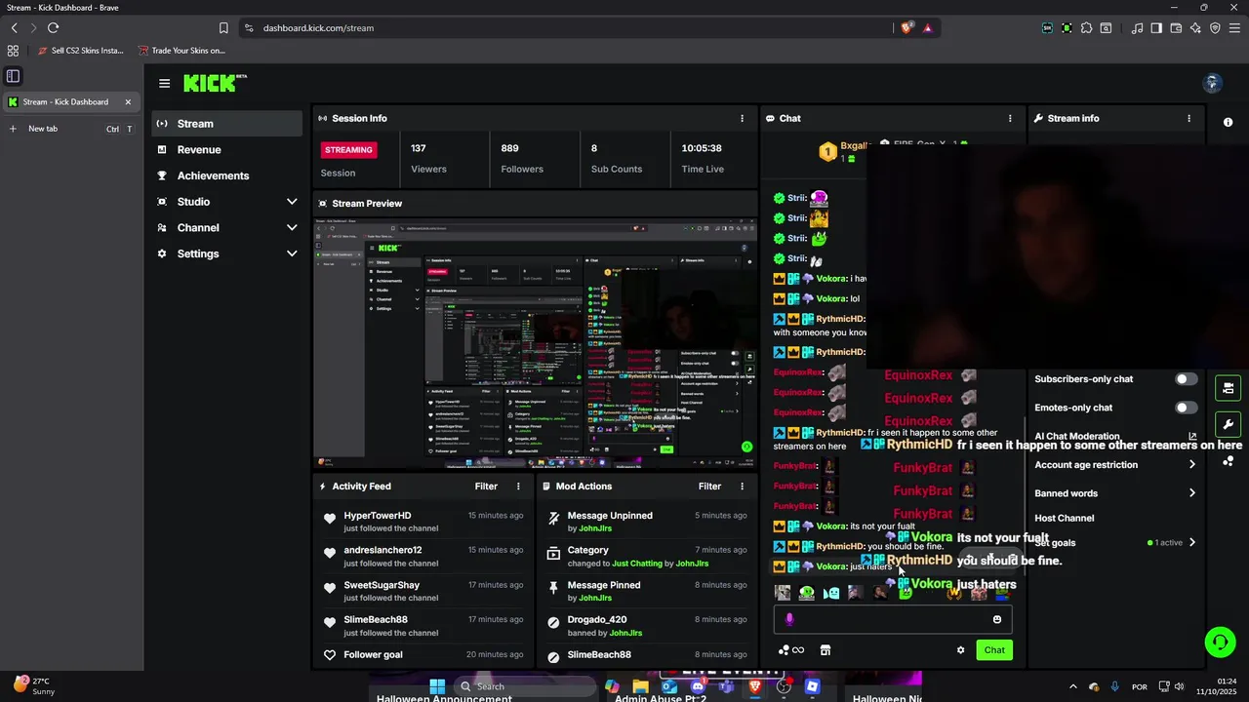
Task: Select Achievements in sidebar
Action: 226,175
